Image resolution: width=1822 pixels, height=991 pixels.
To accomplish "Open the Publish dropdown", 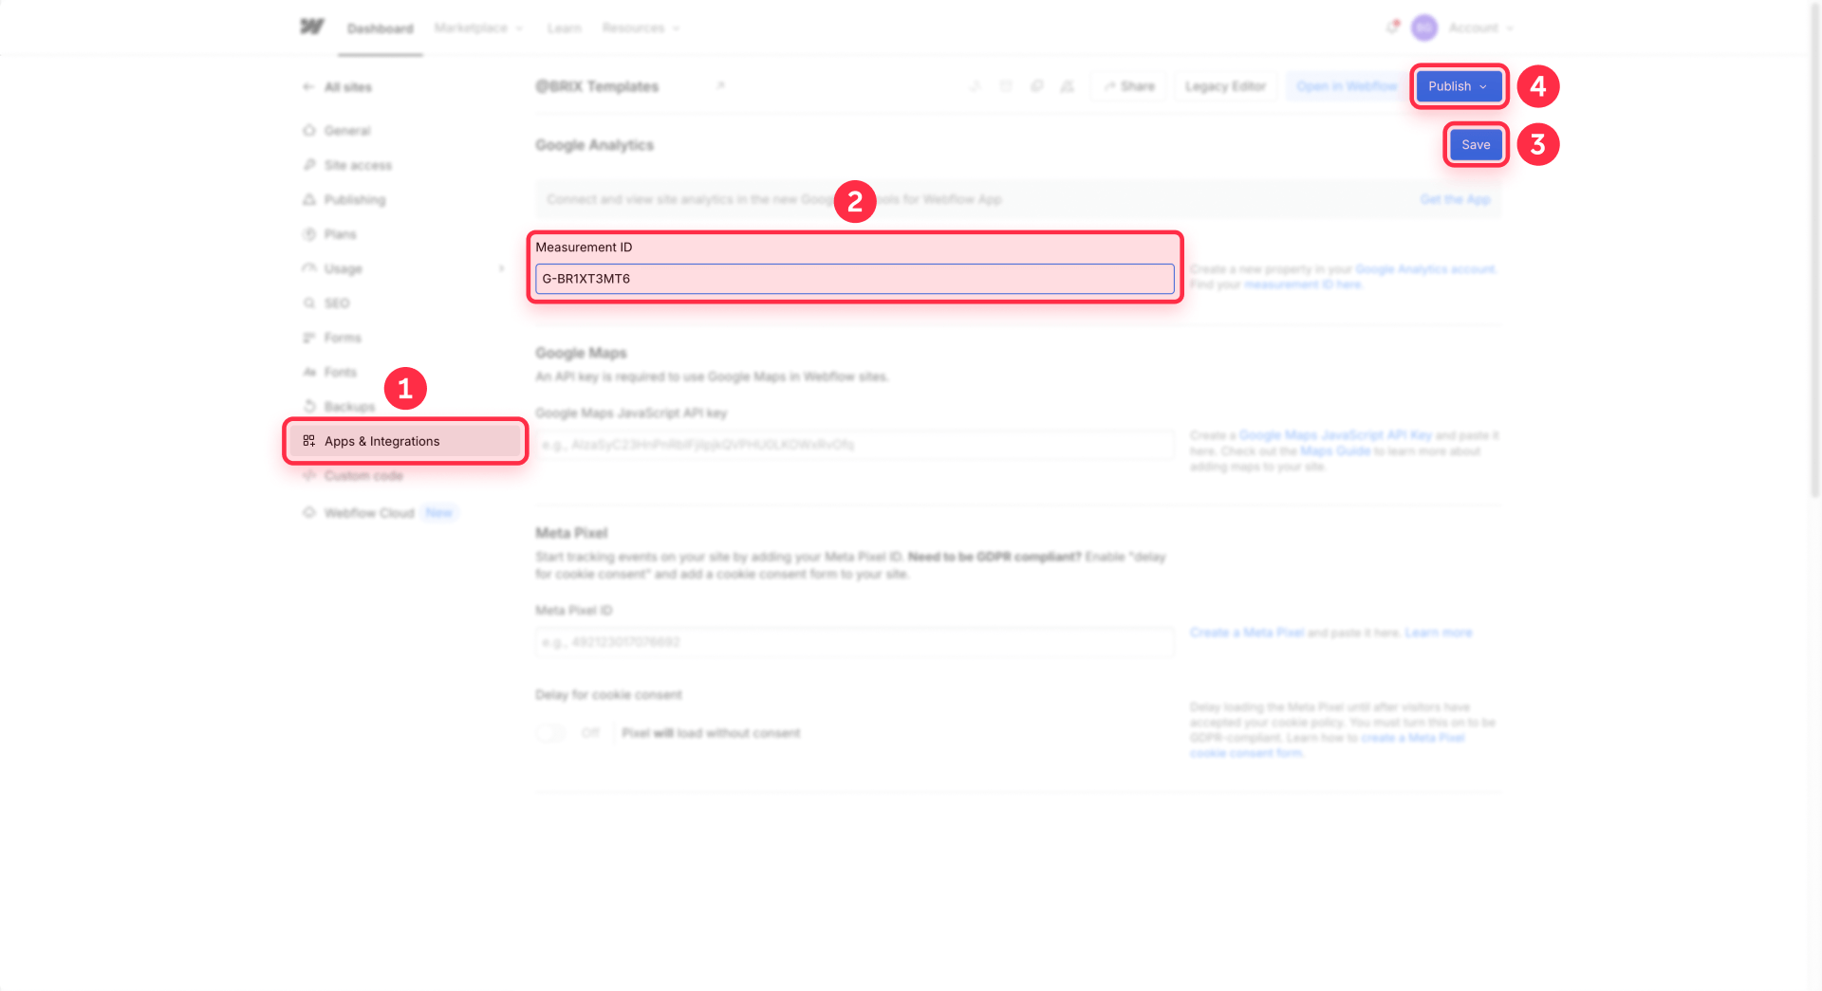I will [1458, 86].
